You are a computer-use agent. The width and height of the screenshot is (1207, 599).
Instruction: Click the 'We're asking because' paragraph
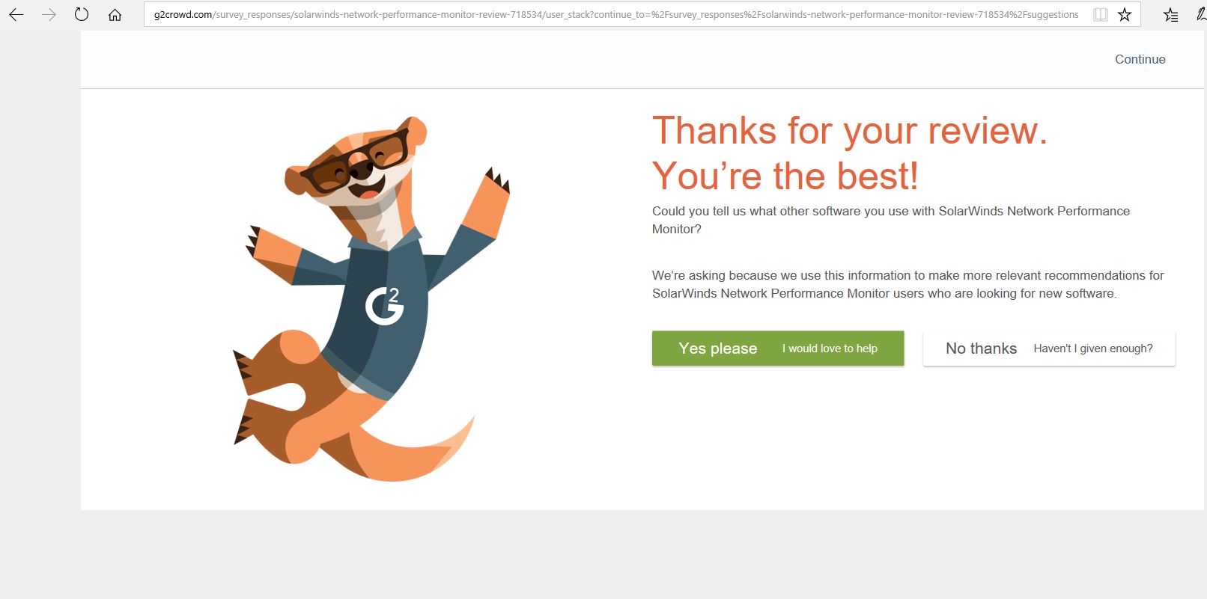(x=907, y=284)
